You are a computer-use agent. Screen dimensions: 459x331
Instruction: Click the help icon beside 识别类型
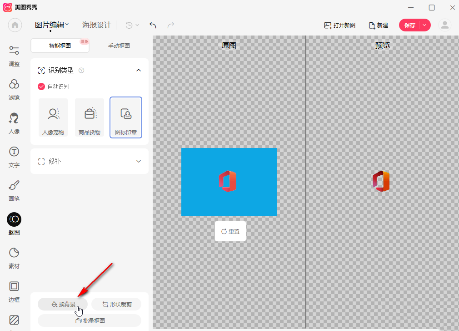81,71
